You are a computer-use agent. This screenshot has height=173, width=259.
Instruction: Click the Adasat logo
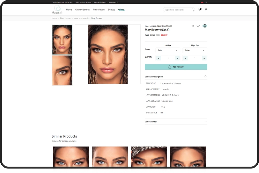coord(57,10)
